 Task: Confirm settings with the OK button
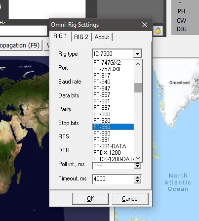click(x=90, y=199)
